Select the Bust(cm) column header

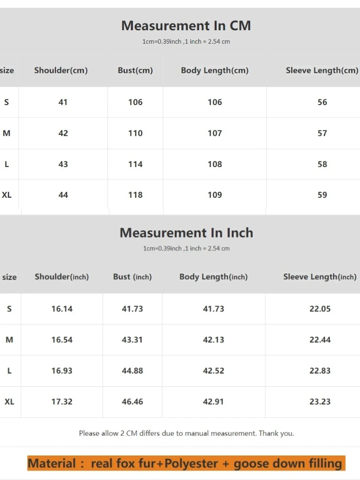pos(135,71)
